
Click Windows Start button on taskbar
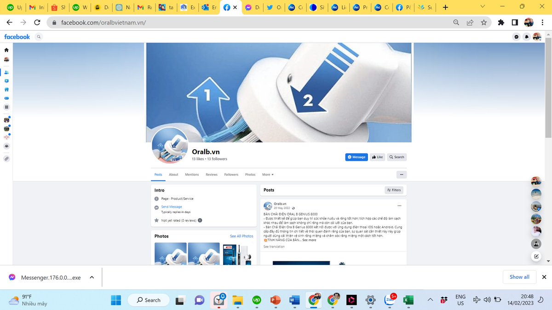[116, 300]
